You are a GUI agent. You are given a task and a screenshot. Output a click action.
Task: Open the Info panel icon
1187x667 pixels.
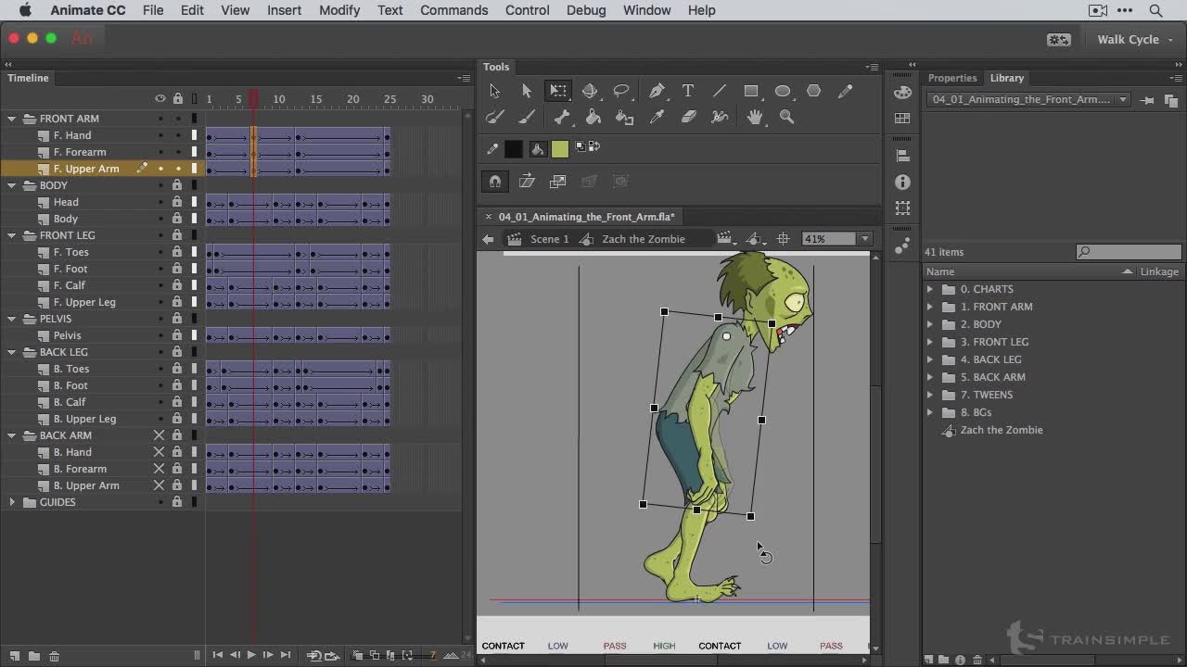coord(902,182)
